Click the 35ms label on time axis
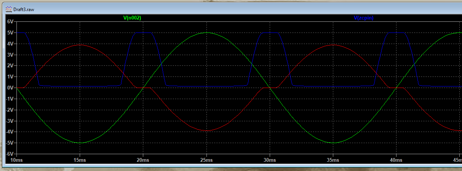Image resolution: width=462 pixels, height=171 pixels. [x=333, y=159]
